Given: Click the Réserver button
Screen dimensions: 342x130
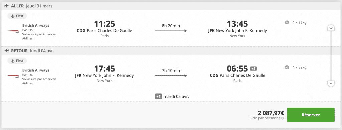Looking at the screenshot, I should click(x=311, y=115).
